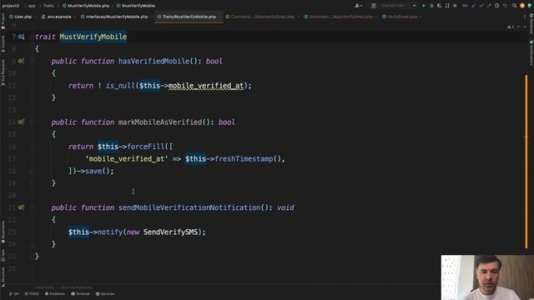The width and height of the screenshot is (534, 300).
Task: Open the Commit tool window sidebar
Action: (3, 43)
